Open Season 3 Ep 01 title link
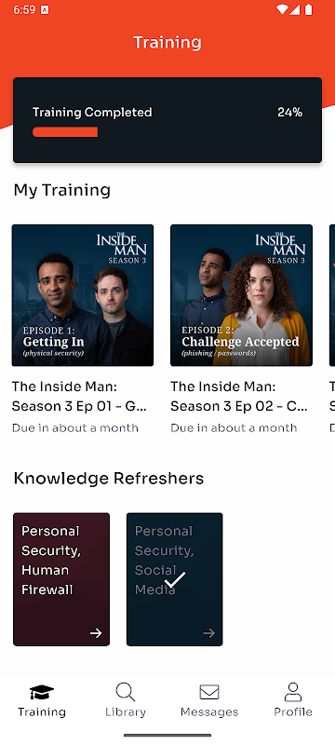Image resolution: width=335 pixels, height=745 pixels. tap(79, 397)
